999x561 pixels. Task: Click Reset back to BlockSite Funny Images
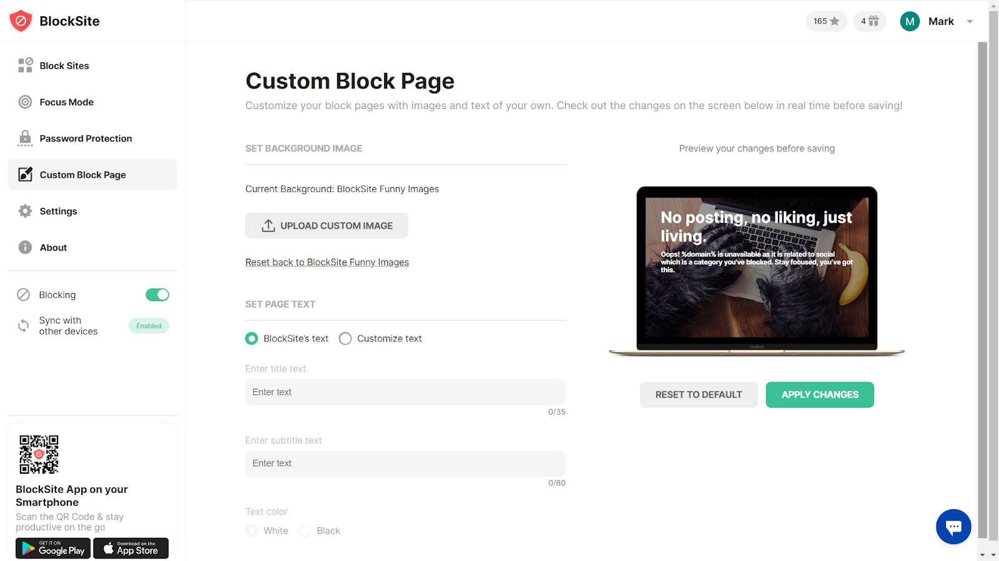pos(327,262)
